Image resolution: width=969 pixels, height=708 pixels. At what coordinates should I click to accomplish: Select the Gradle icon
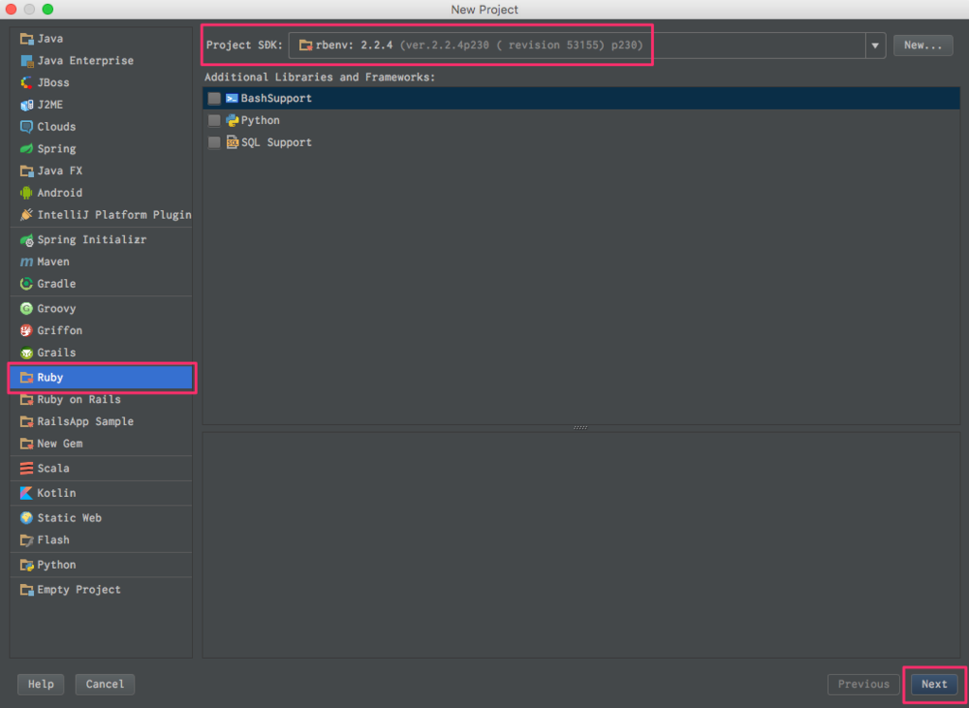click(26, 284)
